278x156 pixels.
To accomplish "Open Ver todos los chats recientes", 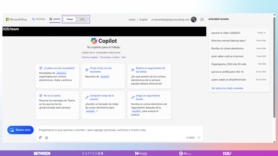I will (227, 88).
